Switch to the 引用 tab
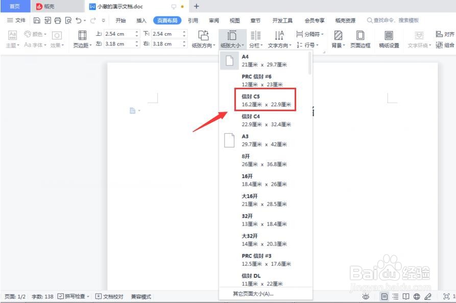The height and width of the screenshot is (303, 456). coord(193,20)
